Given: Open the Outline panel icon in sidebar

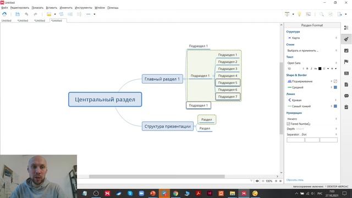Looking at the screenshot, I should [x=346, y=28].
